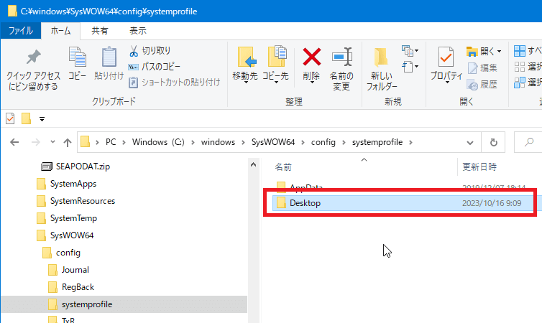Viewport: 542px width, 323px height.
Task: Create a New Folder (新しいフォルダー)
Action: tap(382, 59)
